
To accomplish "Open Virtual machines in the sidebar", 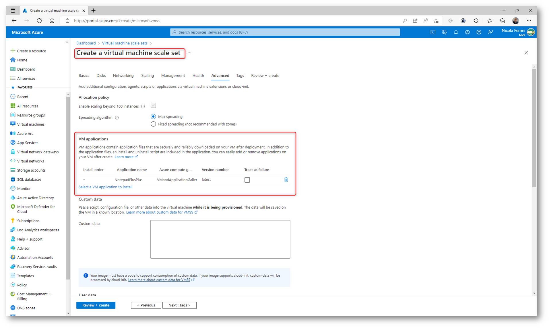I will (x=30, y=124).
